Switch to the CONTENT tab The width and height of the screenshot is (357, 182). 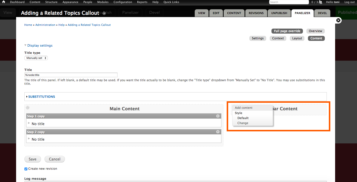234,13
